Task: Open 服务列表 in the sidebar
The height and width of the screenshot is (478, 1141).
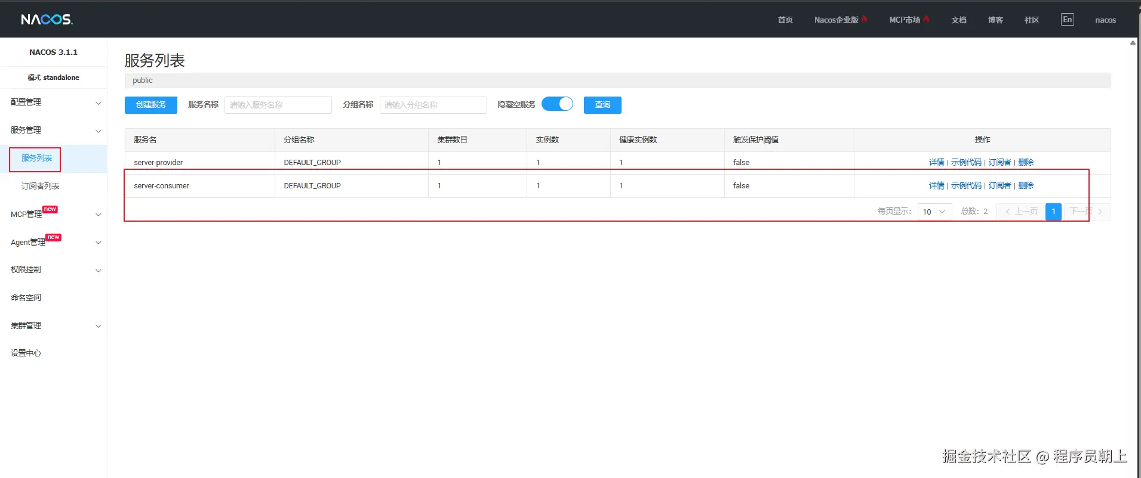Action: pos(36,159)
